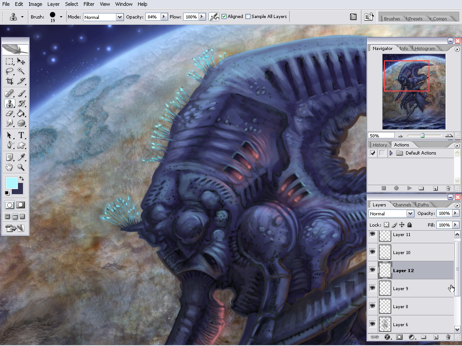This screenshot has height=346, width=462.
Task: Pick the Eraser tool
Action: point(9,113)
